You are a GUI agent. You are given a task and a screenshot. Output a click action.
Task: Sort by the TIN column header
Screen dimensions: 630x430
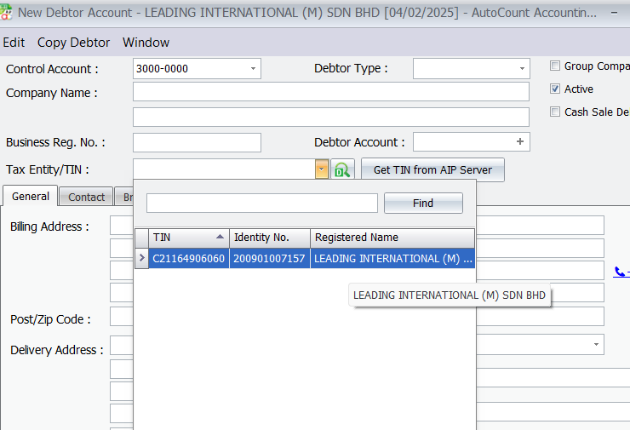tap(189, 238)
